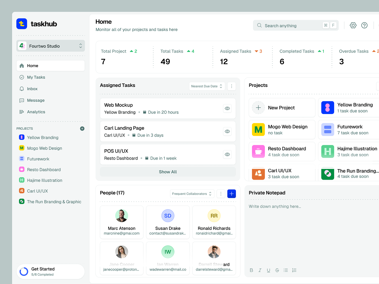Open the Fourtwo Studio workspace switcher
Viewport: 379px width, 284px height.
[x=50, y=46]
